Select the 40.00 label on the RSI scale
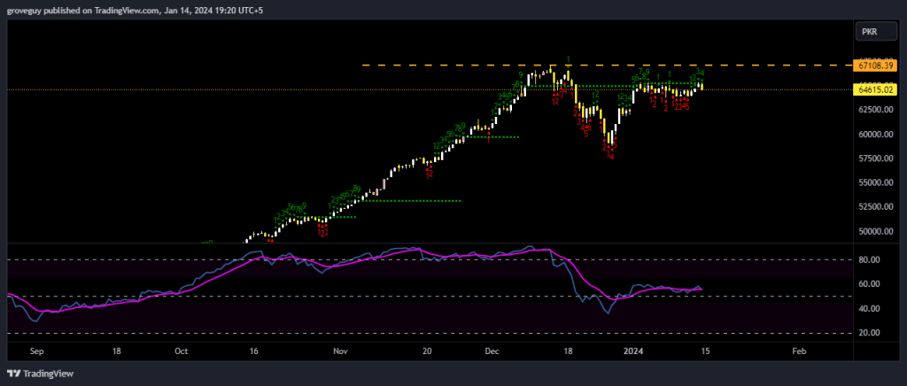The width and height of the screenshot is (907, 386). 868,308
